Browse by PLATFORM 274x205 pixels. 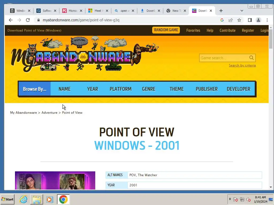click(x=121, y=89)
